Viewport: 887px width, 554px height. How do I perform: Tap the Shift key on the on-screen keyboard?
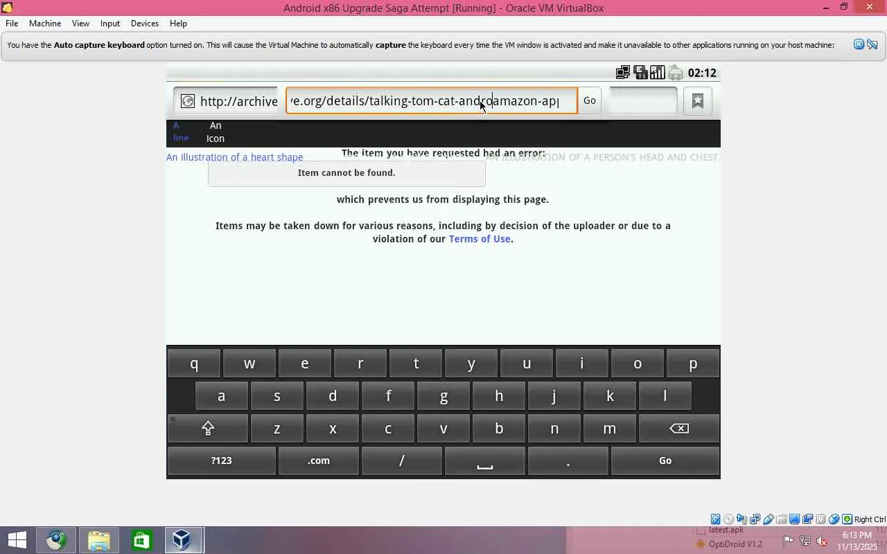(x=208, y=429)
